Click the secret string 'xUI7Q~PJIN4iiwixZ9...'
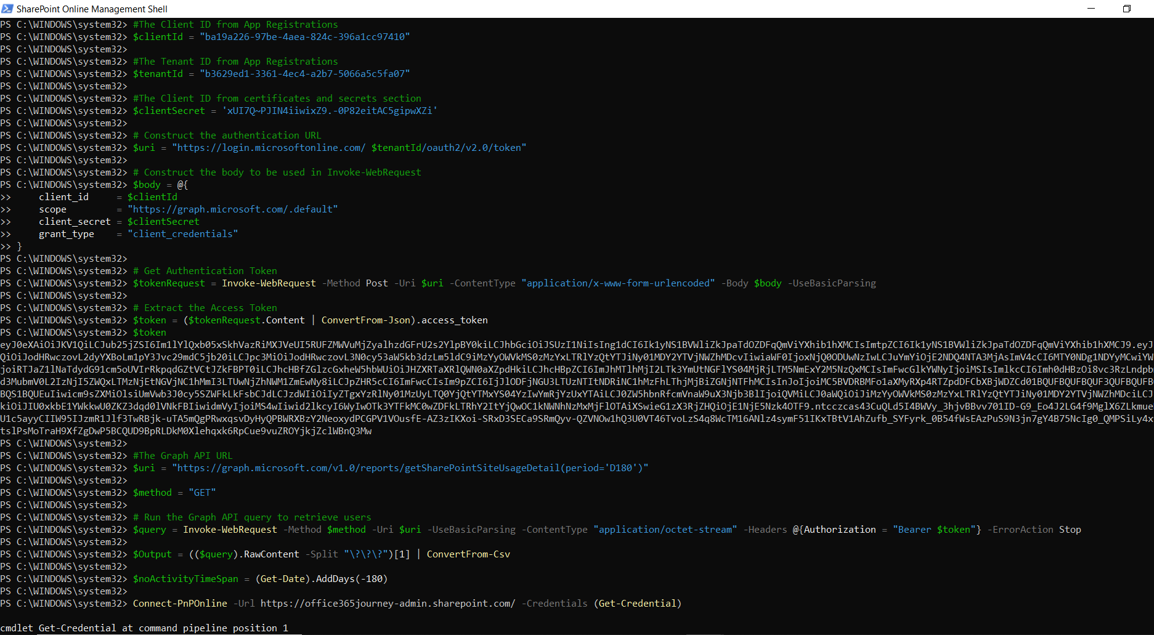1154x635 pixels. click(x=330, y=111)
